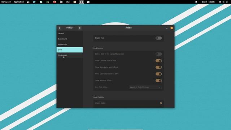Turn off Show Workspaces Icon in Dock

pos(158,68)
